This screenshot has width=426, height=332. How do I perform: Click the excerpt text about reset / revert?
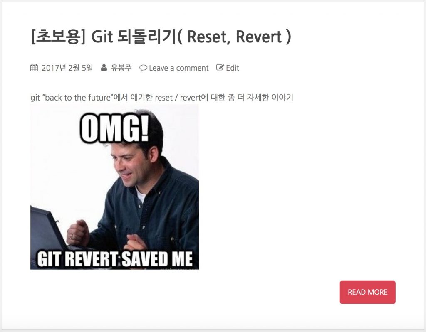click(162, 98)
